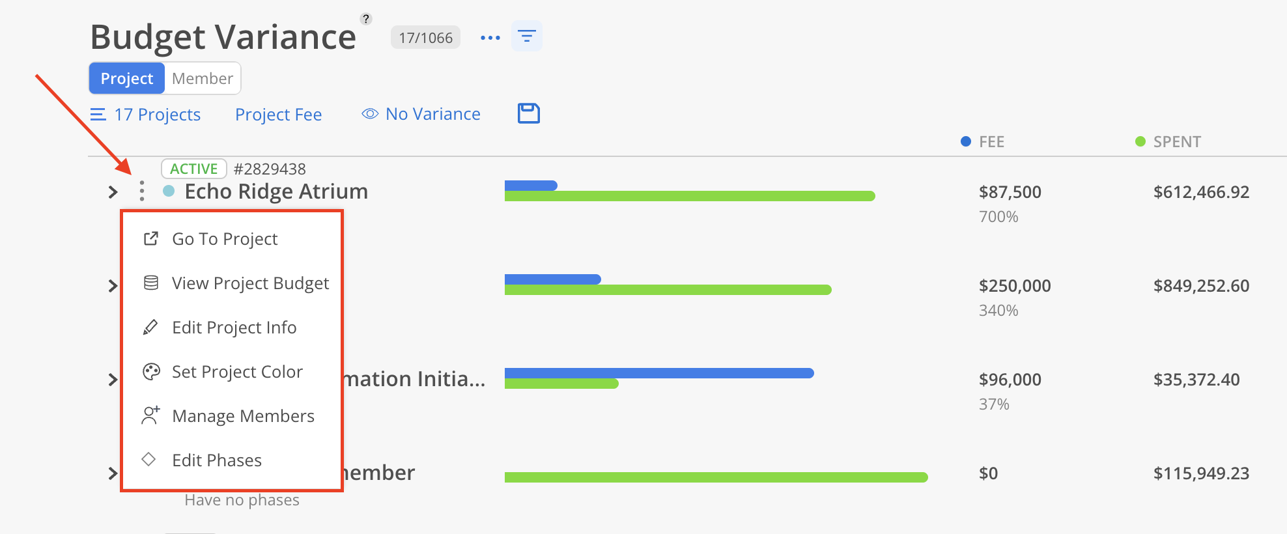Open the 17 Projects selector link

(x=145, y=115)
